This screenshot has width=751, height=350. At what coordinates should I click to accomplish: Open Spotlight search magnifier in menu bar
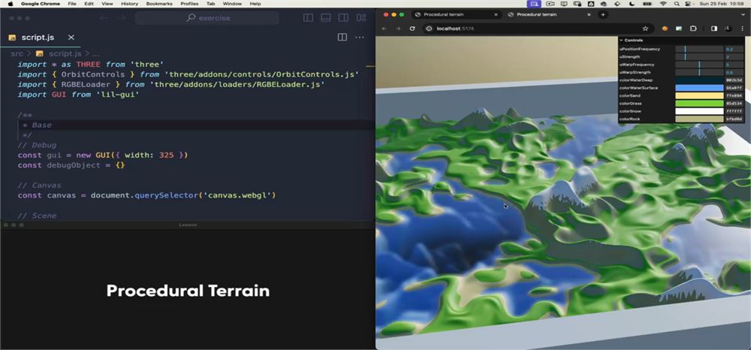[x=677, y=3]
